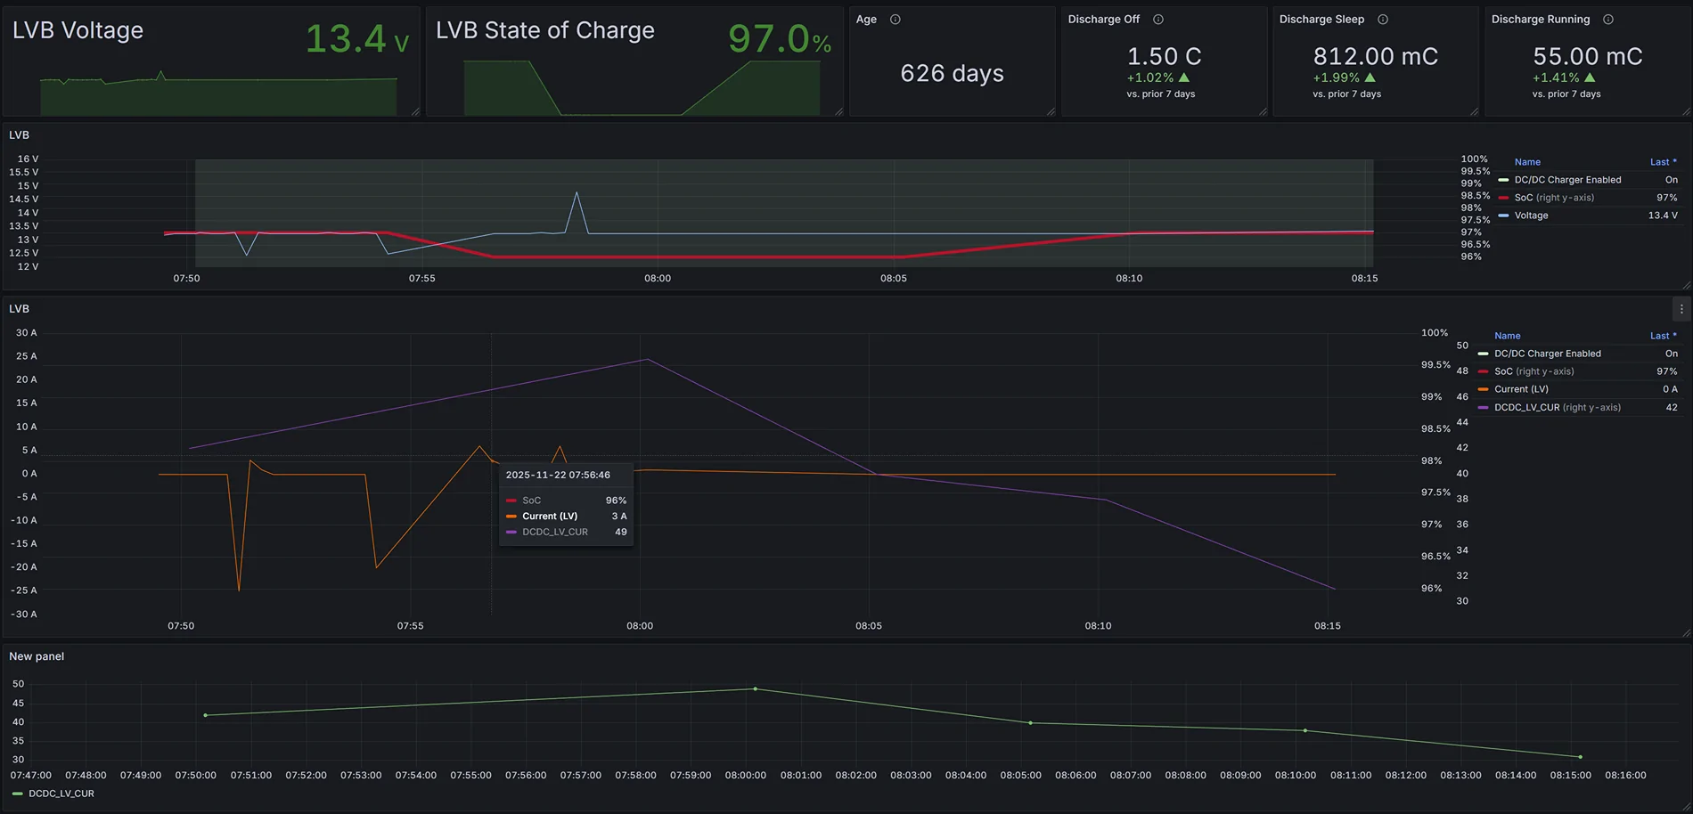Image resolution: width=1693 pixels, height=814 pixels.
Task: Toggle Current (LV) series visibility in legend
Action: point(1521,389)
